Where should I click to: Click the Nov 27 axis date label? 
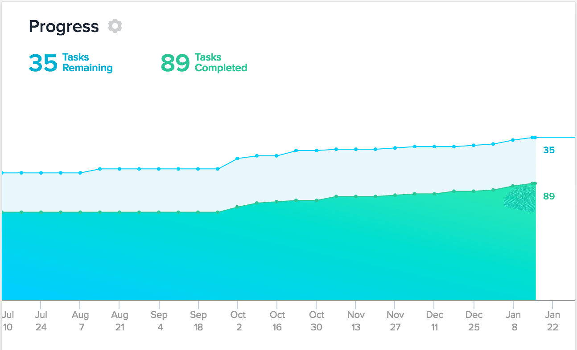[395, 321]
